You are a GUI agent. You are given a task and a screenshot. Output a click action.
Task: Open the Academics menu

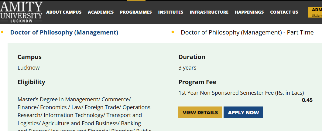[x=101, y=12]
